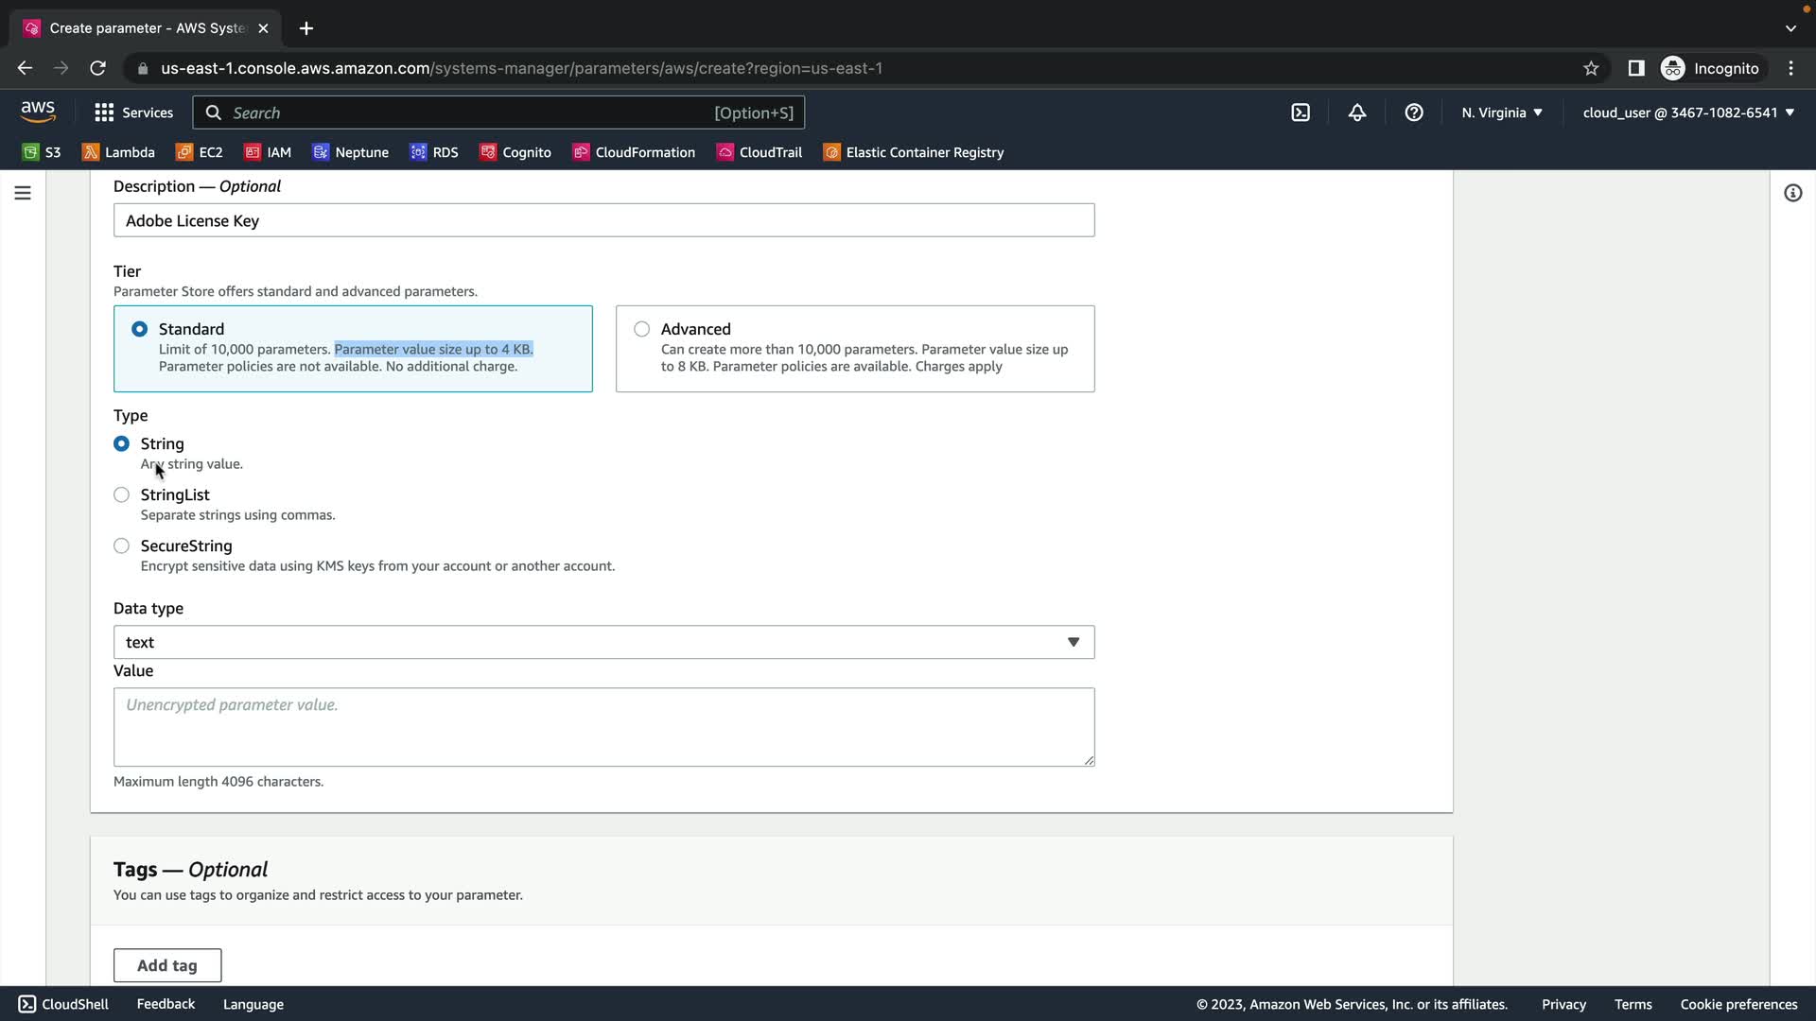This screenshot has width=1816, height=1021.
Task: Open the cloud_user account menu
Action: click(x=1688, y=112)
